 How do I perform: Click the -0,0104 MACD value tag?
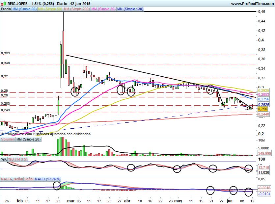263,194
